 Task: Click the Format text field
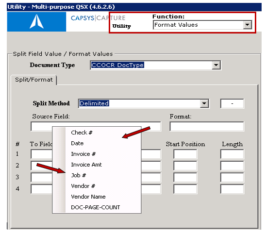coord(207,126)
